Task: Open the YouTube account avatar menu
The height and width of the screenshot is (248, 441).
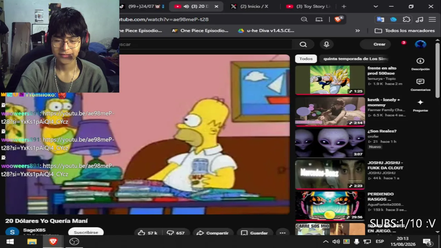Action: (420, 44)
